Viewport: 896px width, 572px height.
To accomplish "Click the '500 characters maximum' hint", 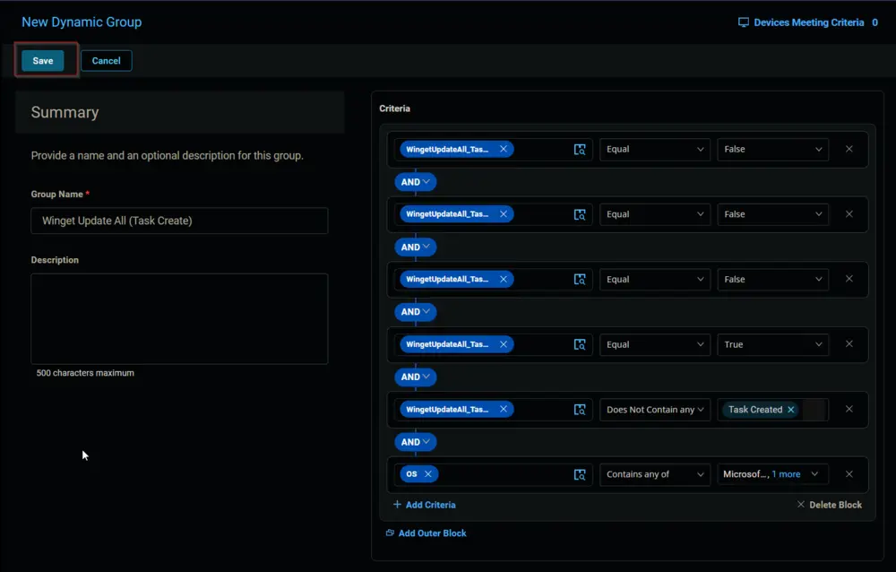I will (x=85, y=373).
